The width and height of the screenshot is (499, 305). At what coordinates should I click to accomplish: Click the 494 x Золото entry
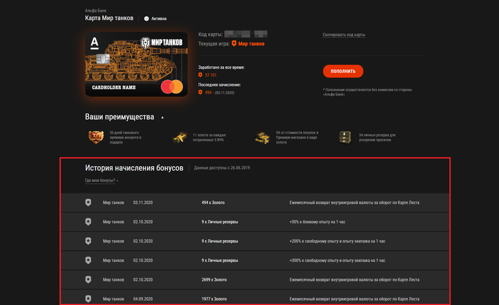(x=213, y=203)
